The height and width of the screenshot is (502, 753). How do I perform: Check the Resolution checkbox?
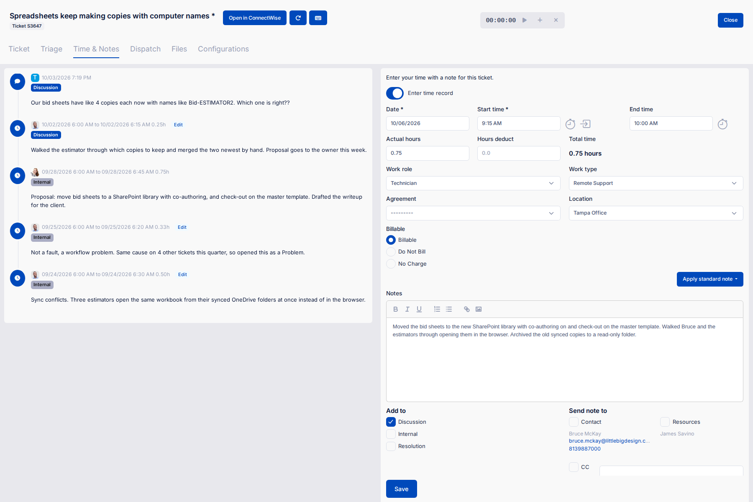[391, 446]
